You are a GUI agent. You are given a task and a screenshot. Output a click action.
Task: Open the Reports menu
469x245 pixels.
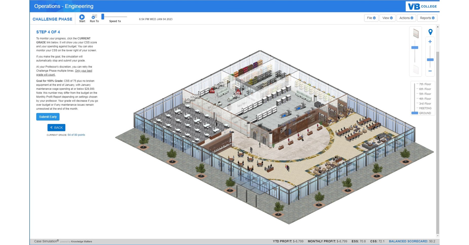[x=427, y=18]
